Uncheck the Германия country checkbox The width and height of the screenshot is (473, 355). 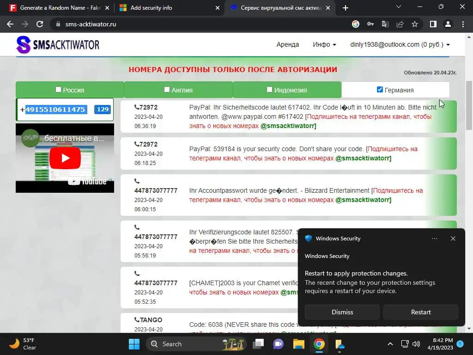pos(380,89)
